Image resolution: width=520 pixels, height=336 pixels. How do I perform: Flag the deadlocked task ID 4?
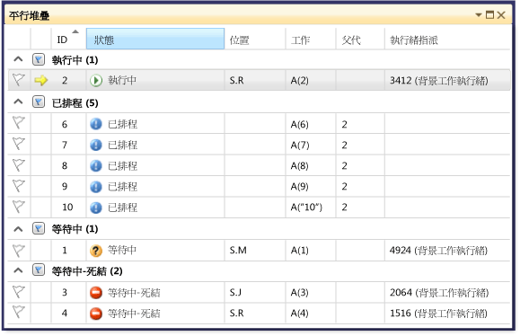[19, 312]
